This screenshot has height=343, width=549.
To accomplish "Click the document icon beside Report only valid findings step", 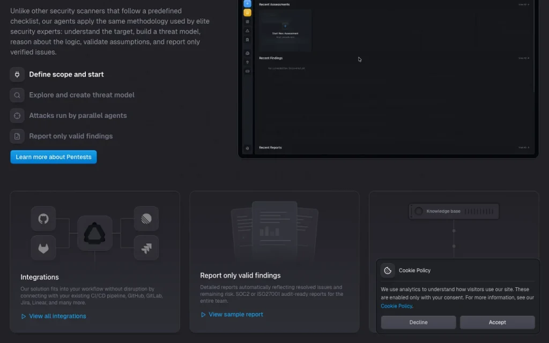I will tap(17, 137).
